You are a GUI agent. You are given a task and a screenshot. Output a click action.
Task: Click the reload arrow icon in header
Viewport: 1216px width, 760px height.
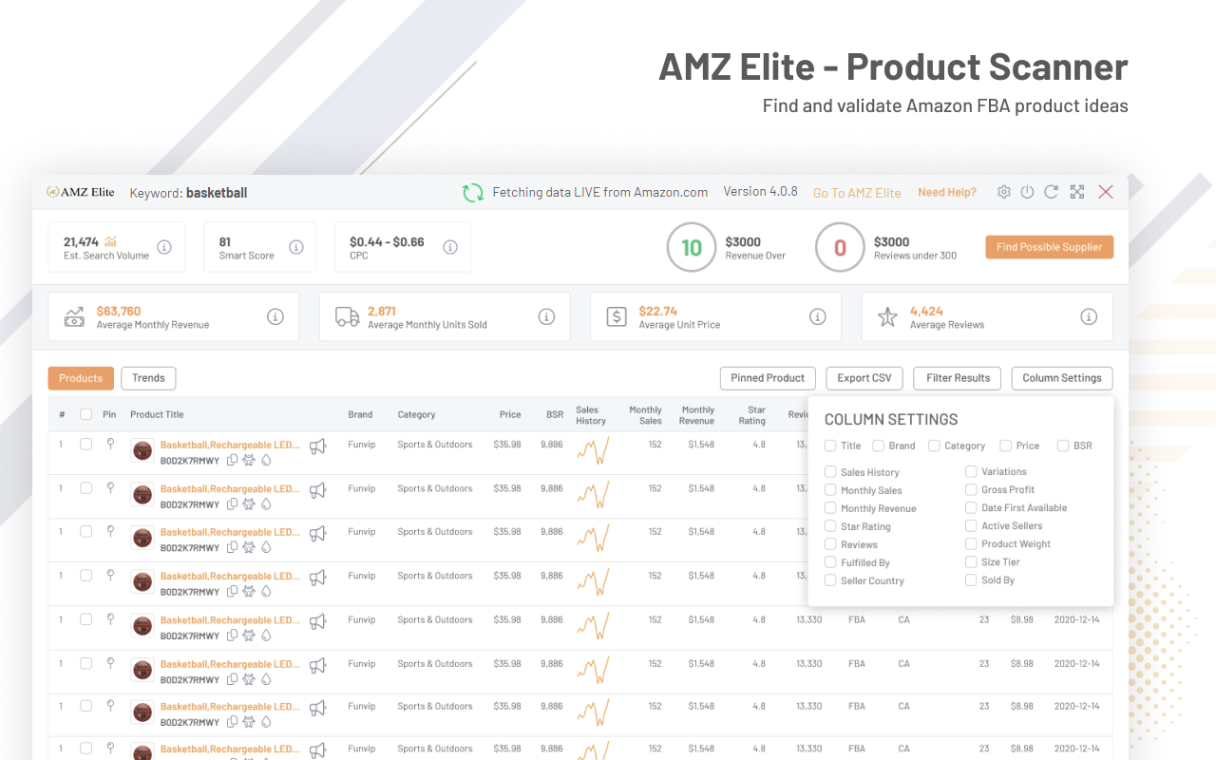[x=1051, y=192]
